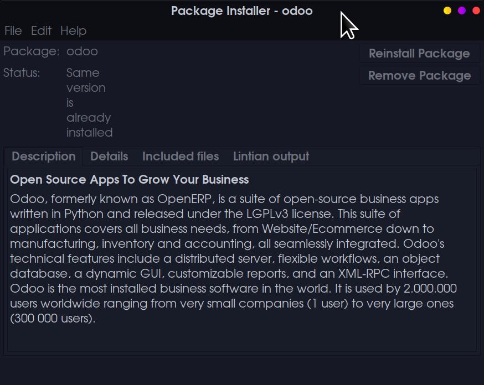Open the Help menu
Image resolution: width=484 pixels, height=385 pixels.
click(x=73, y=30)
